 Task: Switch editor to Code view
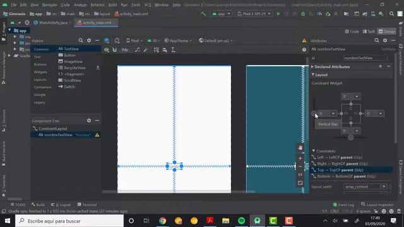pos(352,32)
